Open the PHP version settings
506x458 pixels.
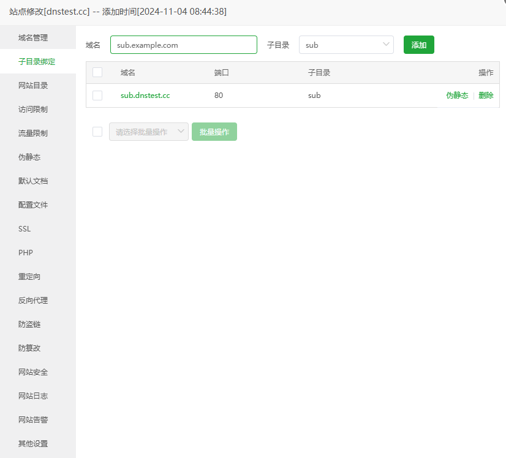pos(25,252)
